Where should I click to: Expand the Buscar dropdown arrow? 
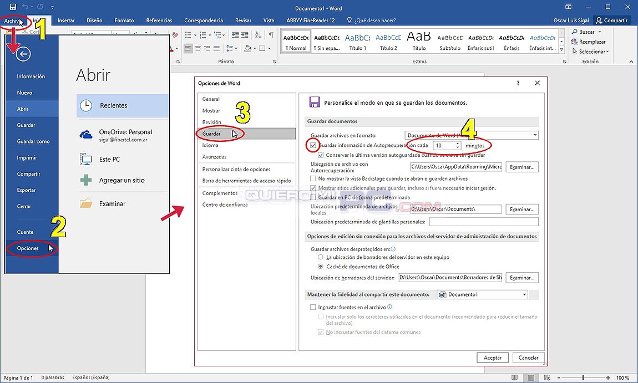coord(599,32)
